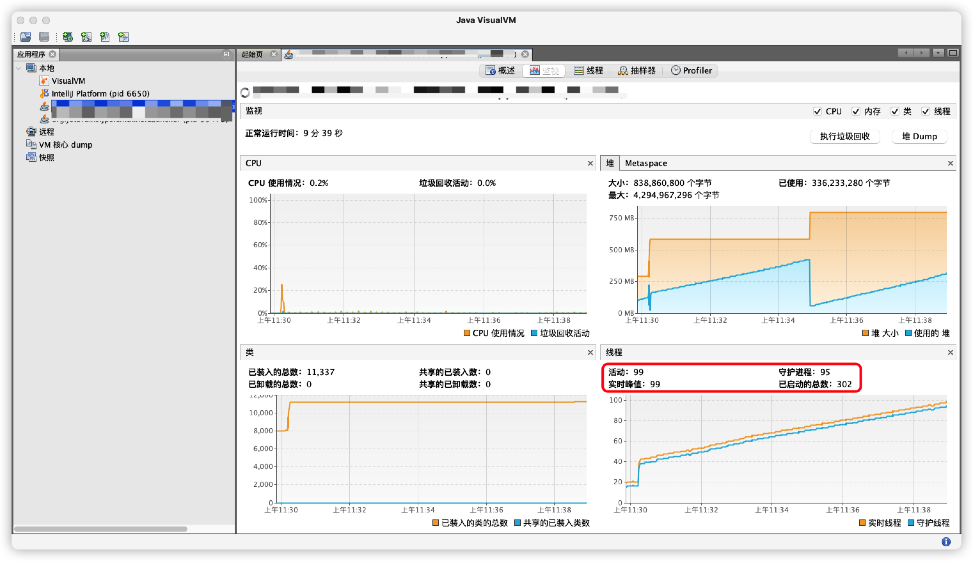Collapse the 本地 tree node
Viewport: 973px width, 561px height.
coord(19,68)
